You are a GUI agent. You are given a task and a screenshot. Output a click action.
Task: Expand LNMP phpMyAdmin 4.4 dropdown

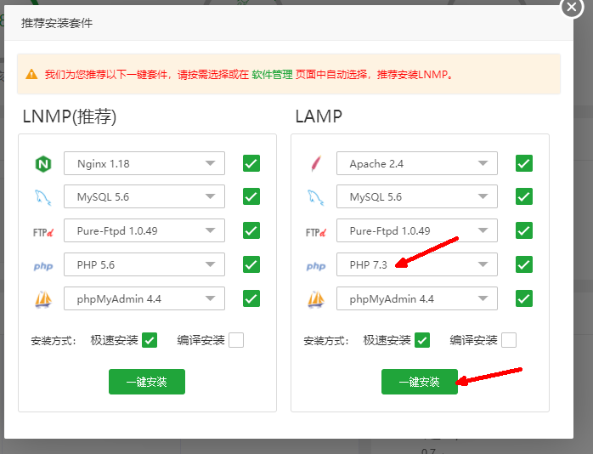pyautogui.click(x=144, y=299)
